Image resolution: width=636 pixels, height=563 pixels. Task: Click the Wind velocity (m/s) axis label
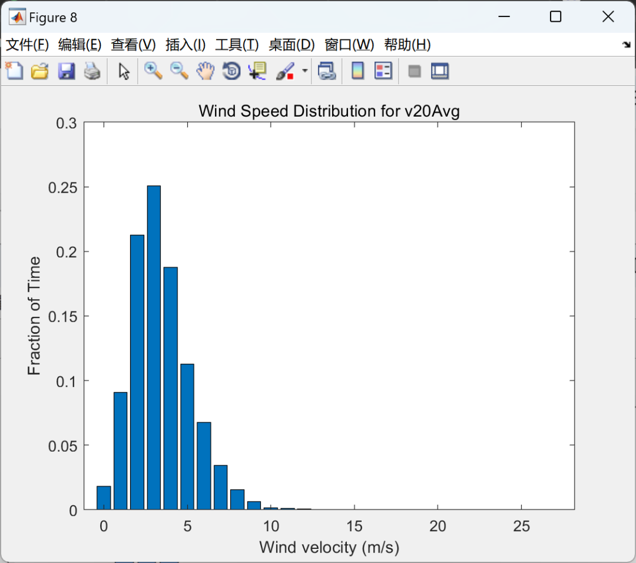[x=329, y=547]
